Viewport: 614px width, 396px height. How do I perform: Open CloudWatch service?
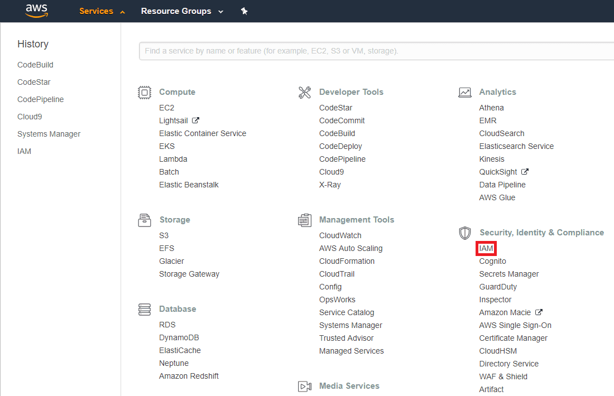(340, 235)
